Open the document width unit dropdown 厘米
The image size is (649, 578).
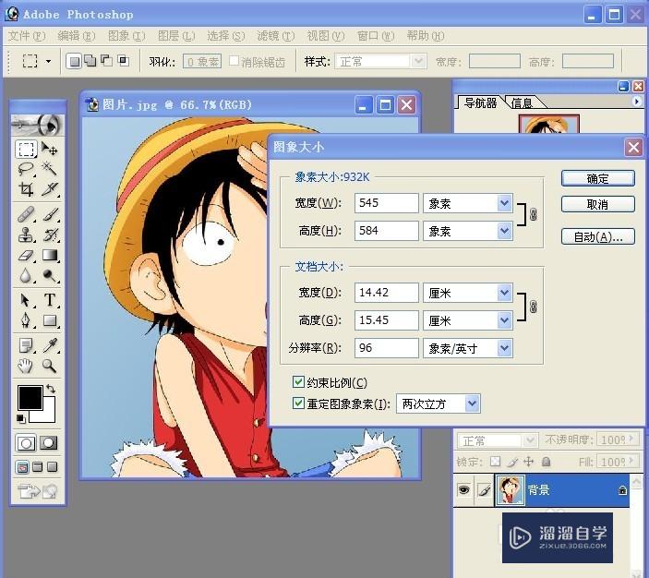pos(504,293)
